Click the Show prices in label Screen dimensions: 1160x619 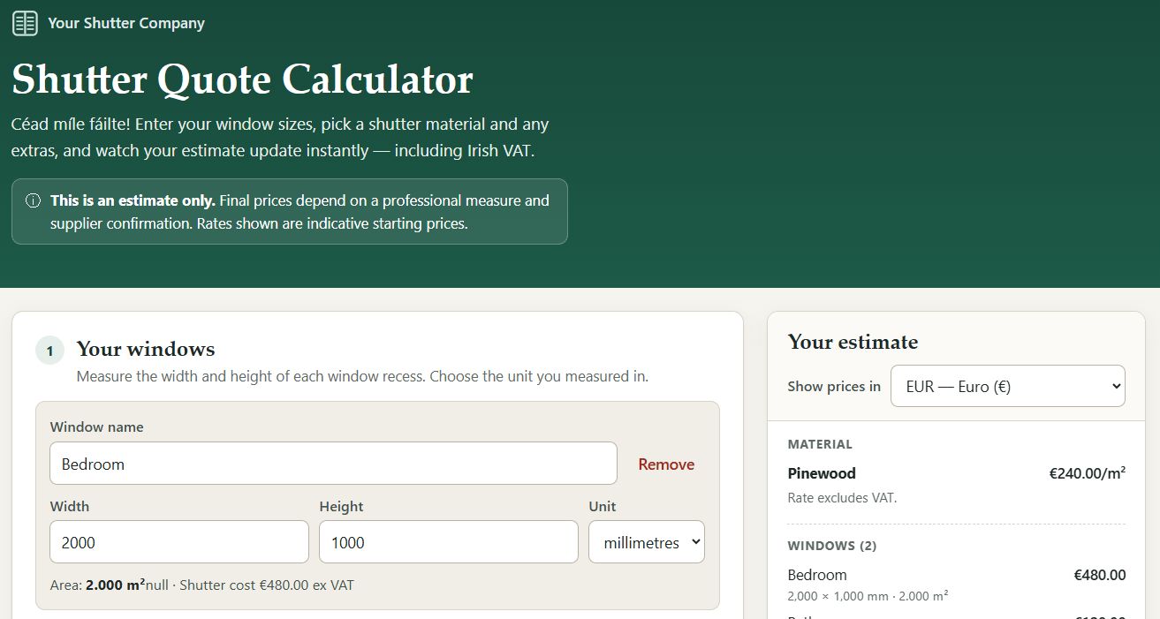pyautogui.click(x=834, y=387)
